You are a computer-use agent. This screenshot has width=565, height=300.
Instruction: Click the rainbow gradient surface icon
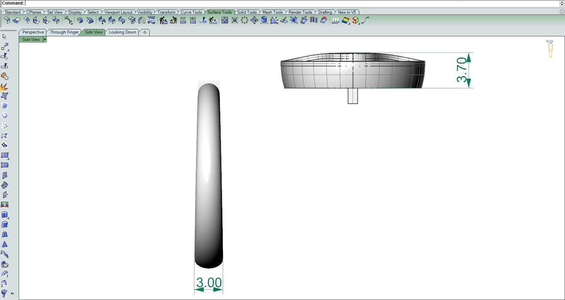(5, 204)
